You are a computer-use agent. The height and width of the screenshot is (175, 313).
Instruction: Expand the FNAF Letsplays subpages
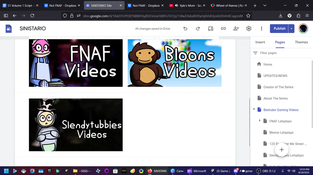(x=260, y=121)
